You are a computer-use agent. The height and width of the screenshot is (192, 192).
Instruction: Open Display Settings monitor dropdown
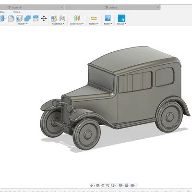click(x=121, y=185)
